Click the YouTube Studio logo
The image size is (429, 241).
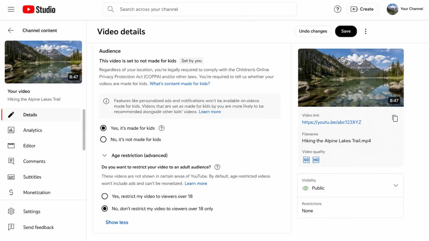(39, 9)
